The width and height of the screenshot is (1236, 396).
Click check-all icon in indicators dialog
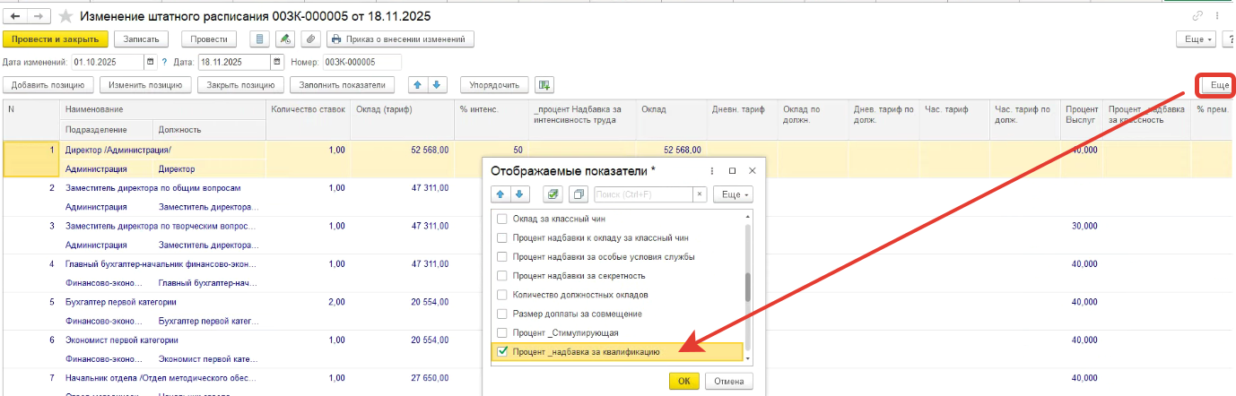(553, 194)
